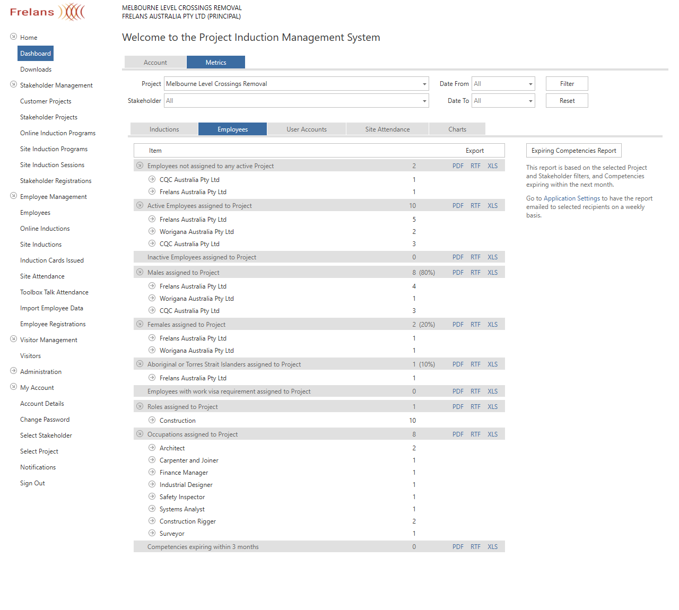The image size is (679, 610).
Task: Switch to the Account tab
Action: [x=155, y=63]
